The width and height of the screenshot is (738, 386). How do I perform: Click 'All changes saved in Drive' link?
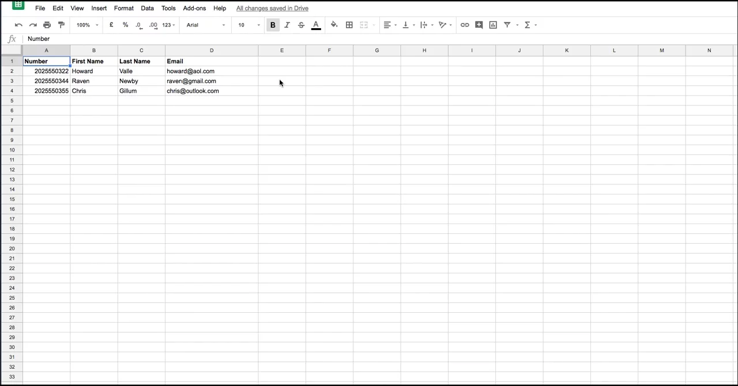(272, 8)
